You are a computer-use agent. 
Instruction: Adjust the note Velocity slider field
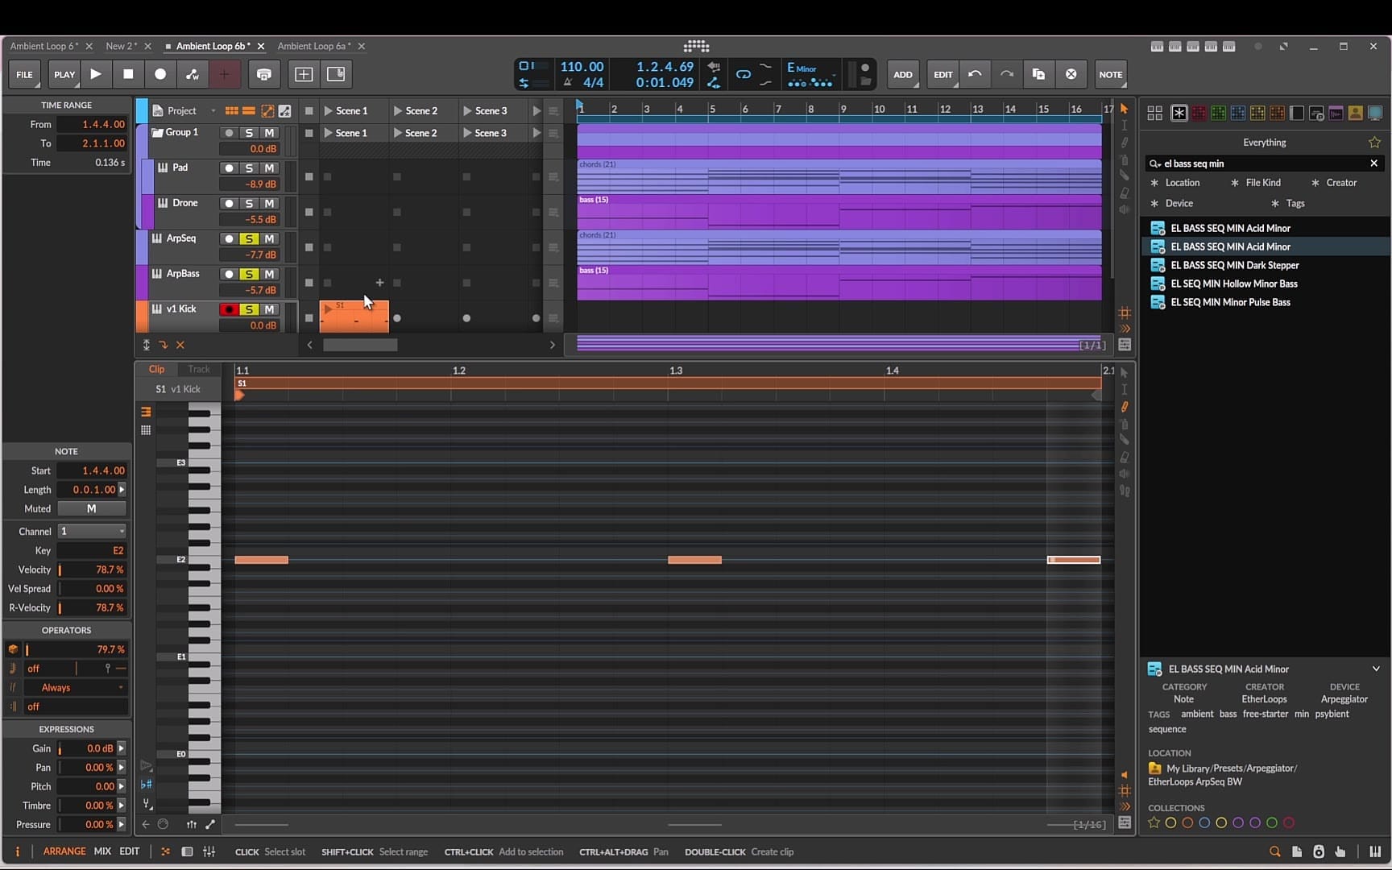coord(92,570)
